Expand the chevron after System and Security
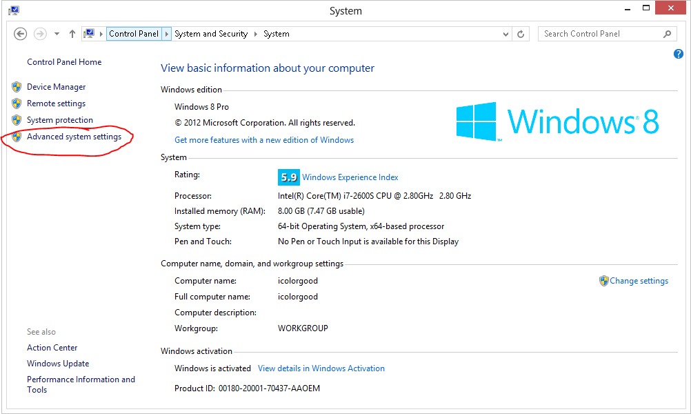 (x=256, y=34)
